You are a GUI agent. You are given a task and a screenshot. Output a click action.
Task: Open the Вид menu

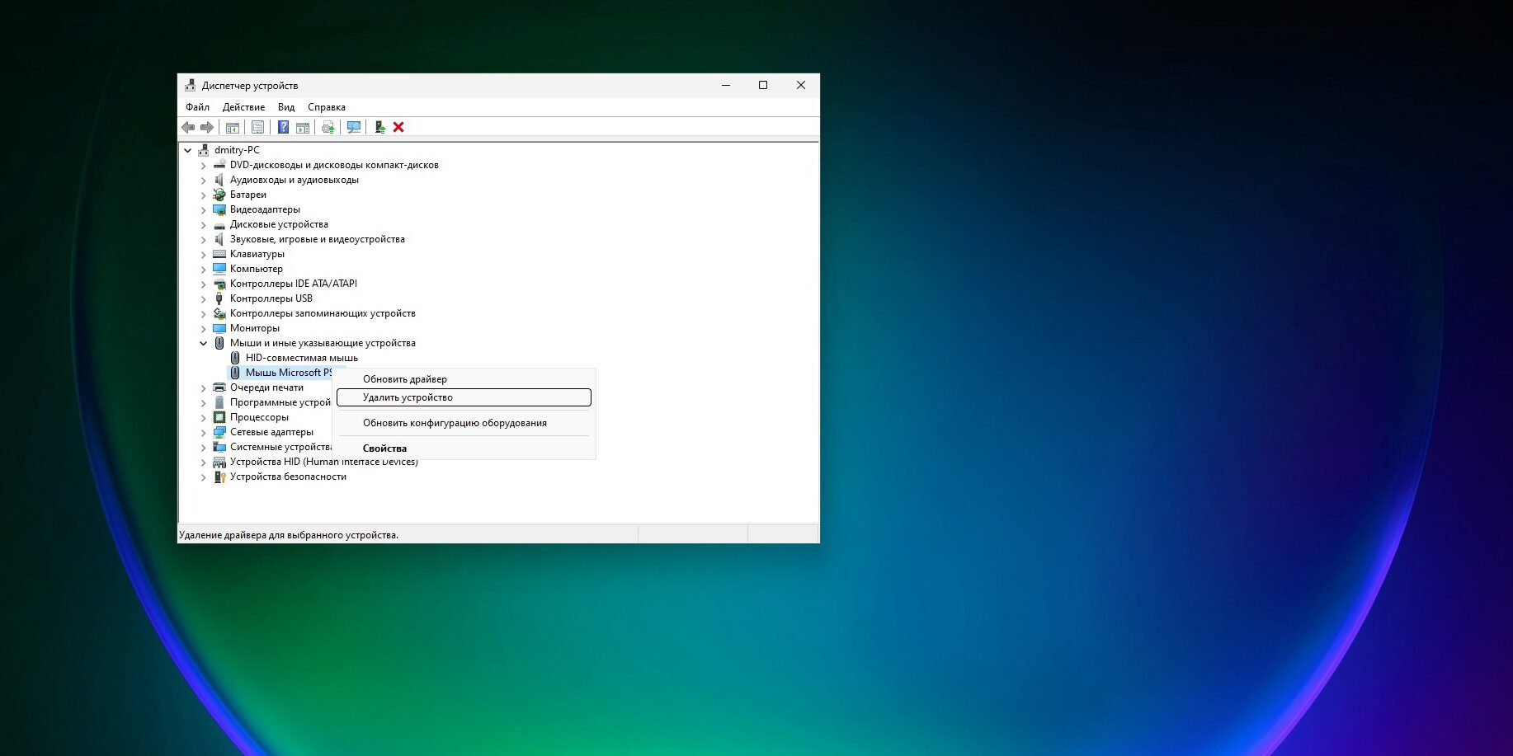[286, 107]
